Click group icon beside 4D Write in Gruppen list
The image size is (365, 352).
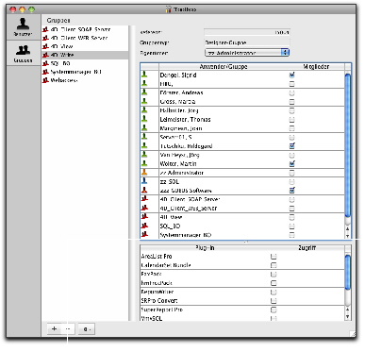(x=45, y=55)
